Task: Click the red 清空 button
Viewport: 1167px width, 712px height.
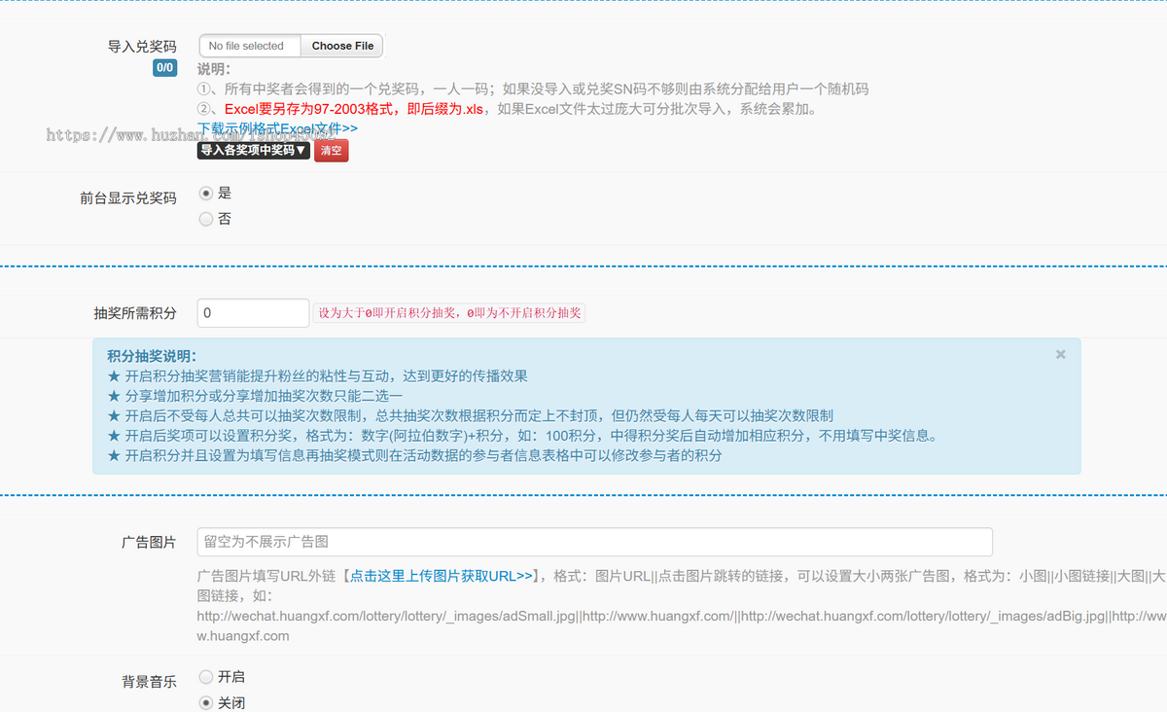Action: 331,150
